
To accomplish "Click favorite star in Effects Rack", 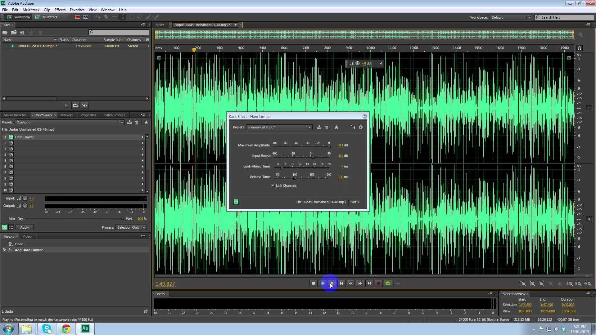I will point(146,122).
